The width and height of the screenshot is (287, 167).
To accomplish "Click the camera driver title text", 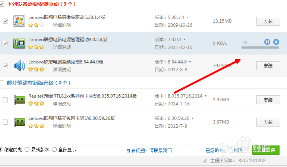I will coord(67,17).
